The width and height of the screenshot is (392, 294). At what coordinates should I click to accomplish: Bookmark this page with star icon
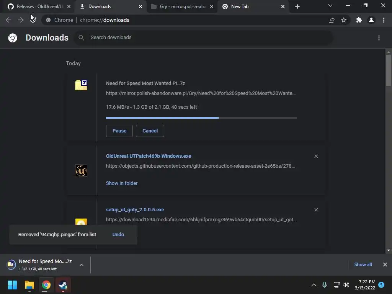344,20
